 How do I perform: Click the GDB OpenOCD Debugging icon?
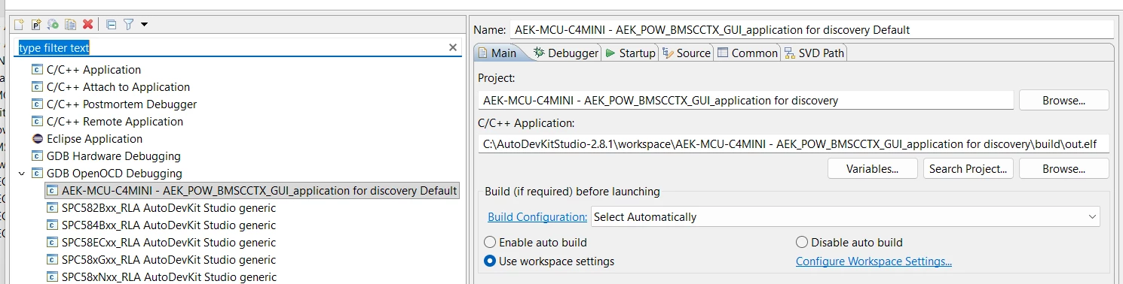pos(37,174)
